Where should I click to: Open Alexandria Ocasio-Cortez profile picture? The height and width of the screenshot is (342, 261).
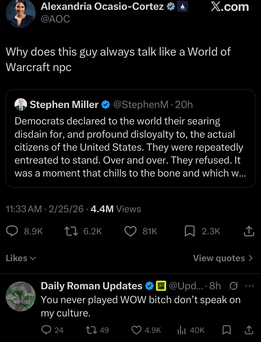20,13
